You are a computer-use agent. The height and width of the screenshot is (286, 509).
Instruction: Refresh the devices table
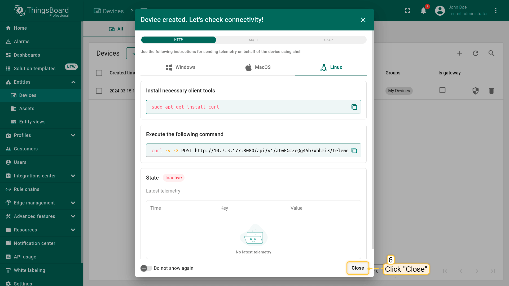click(x=476, y=53)
